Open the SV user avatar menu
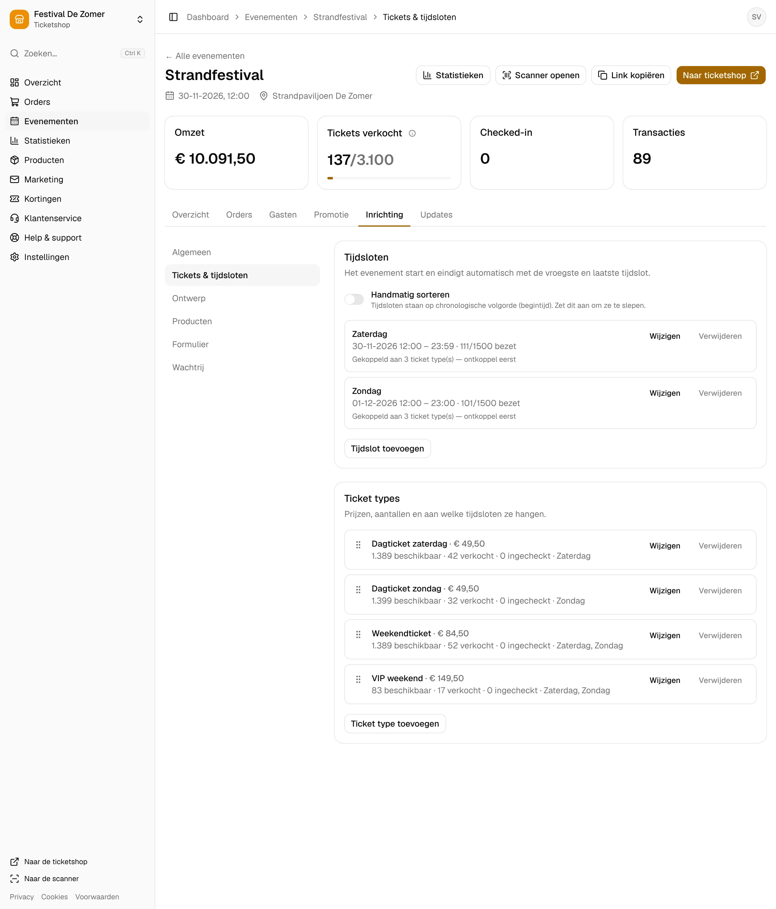Viewport: 776px width, 909px height. pyautogui.click(x=756, y=17)
